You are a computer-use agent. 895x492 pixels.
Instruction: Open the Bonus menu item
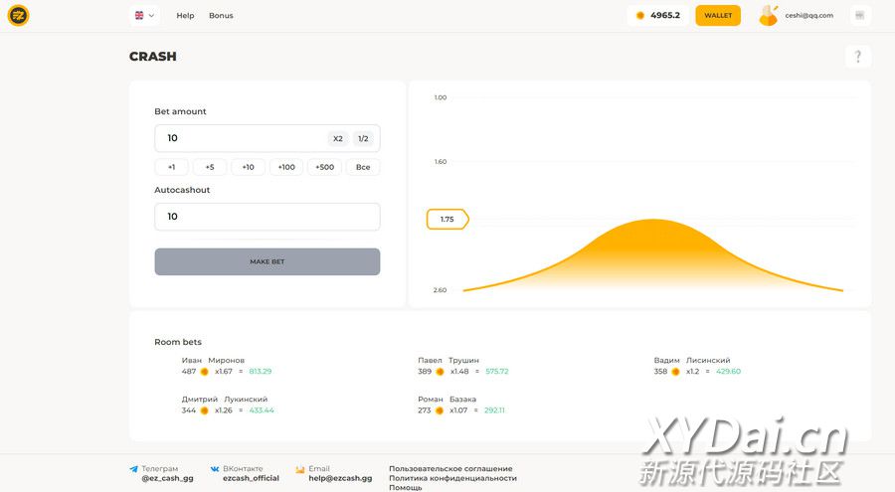[x=221, y=16]
